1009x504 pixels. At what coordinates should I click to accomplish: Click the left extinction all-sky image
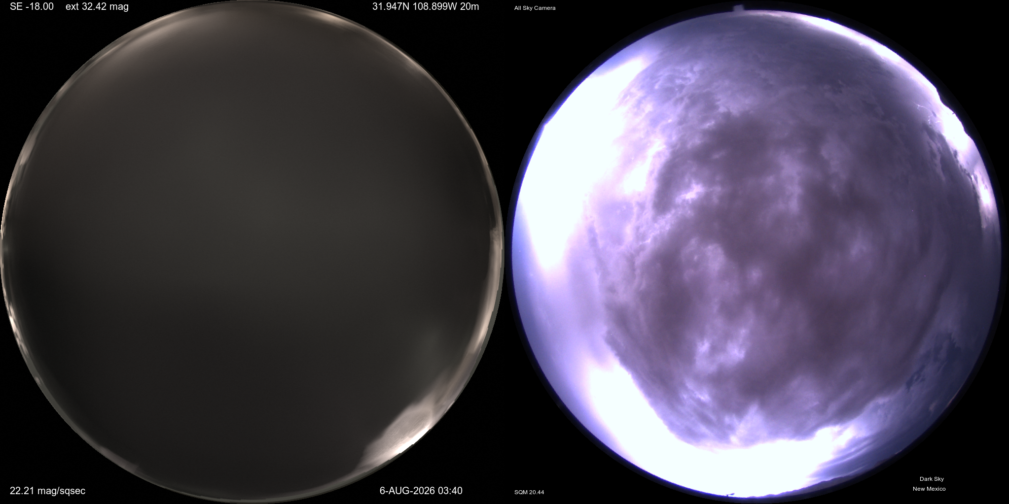252,252
